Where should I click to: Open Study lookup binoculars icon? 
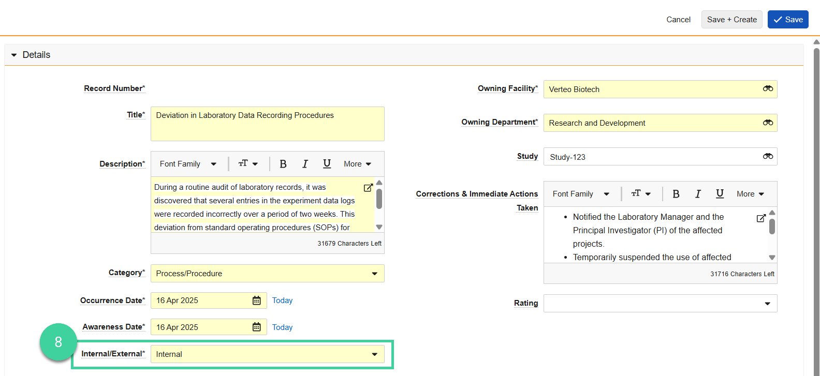[768, 156]
